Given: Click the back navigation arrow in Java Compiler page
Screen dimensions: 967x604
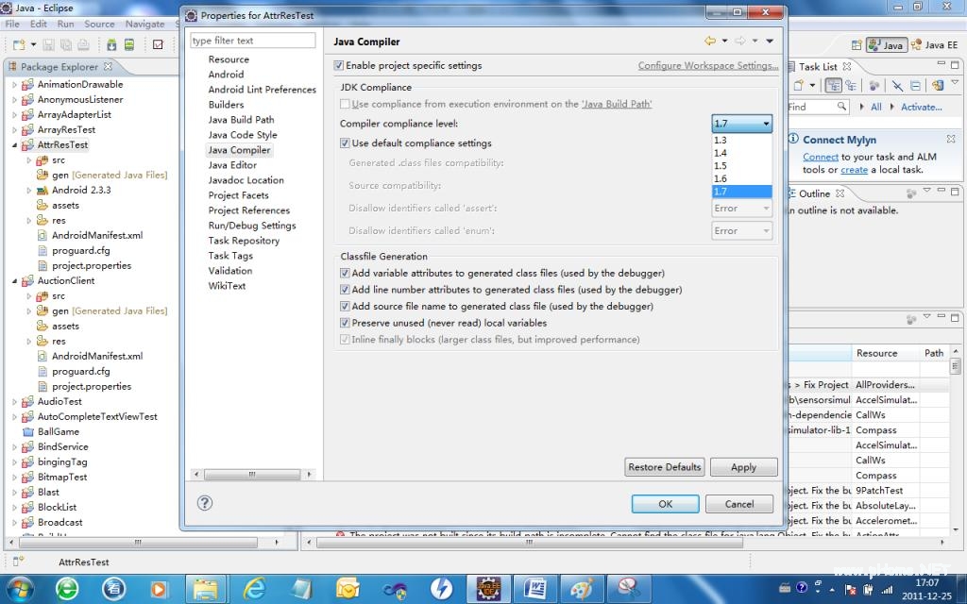Looking at the screenshot, I should click(710, 41).
